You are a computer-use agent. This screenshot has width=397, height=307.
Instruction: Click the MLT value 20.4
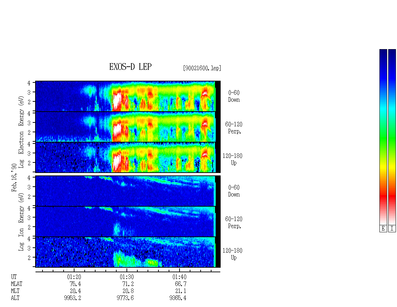[76, 291]
